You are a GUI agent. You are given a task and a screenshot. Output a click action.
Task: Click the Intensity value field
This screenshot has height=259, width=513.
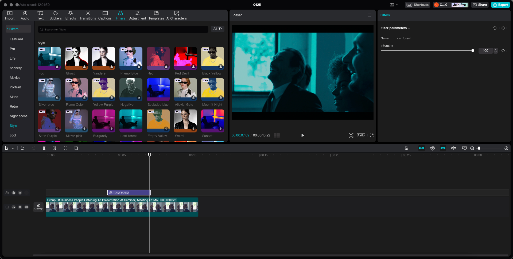485,51
